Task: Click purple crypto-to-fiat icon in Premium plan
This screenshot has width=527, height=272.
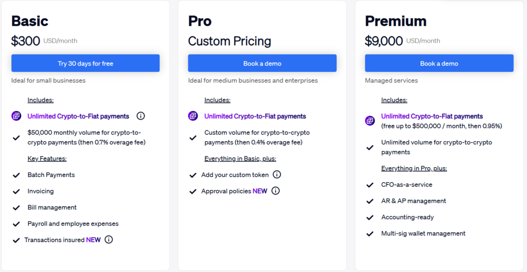Action: pos(370,121)
